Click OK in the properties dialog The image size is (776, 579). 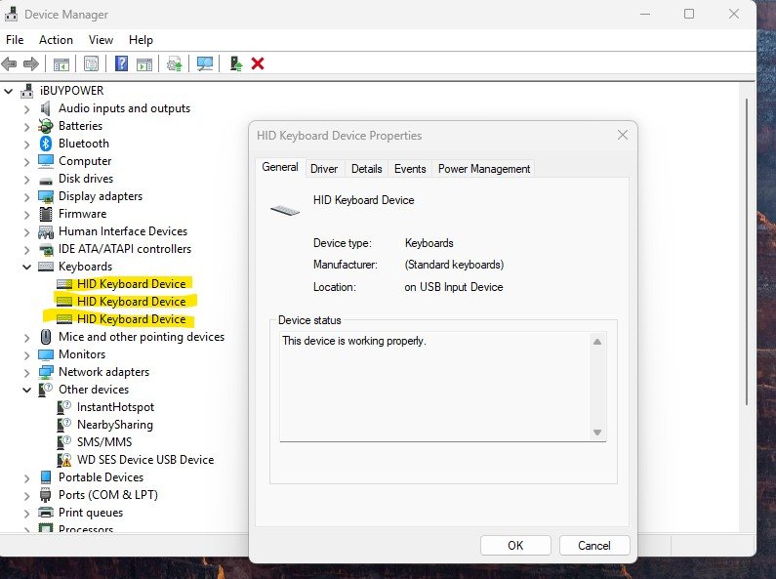(515, 546)
